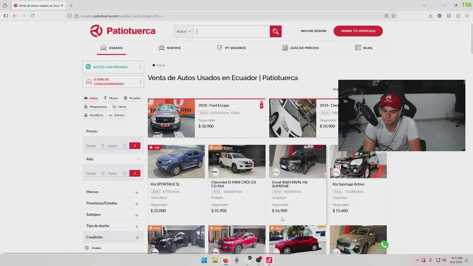Open WhatsApp from the taskbar
Screen dimensions: 473x266
248,260
